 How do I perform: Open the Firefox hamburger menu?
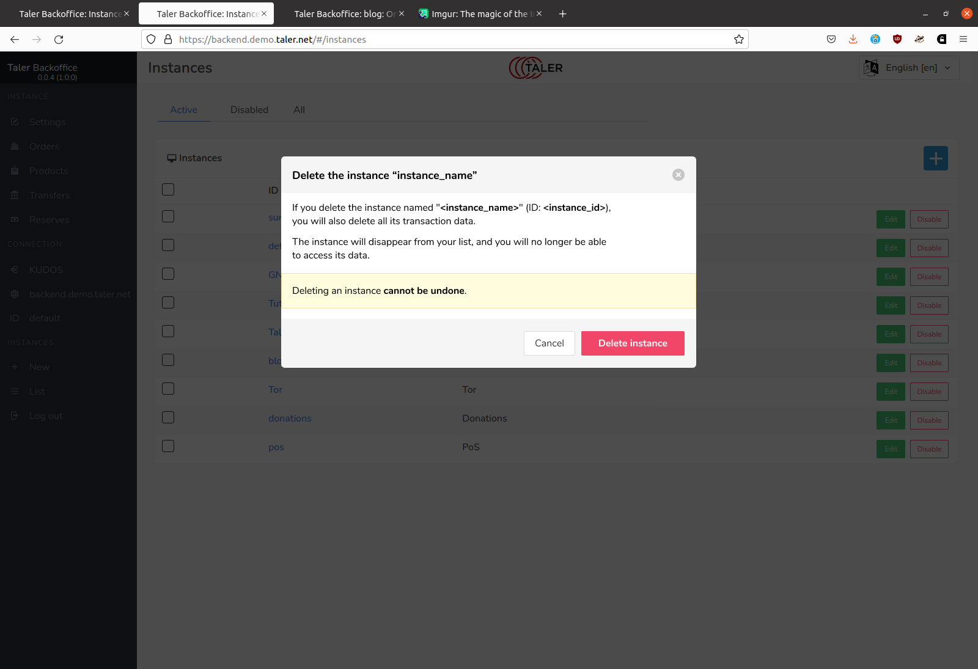coord(963,40)
